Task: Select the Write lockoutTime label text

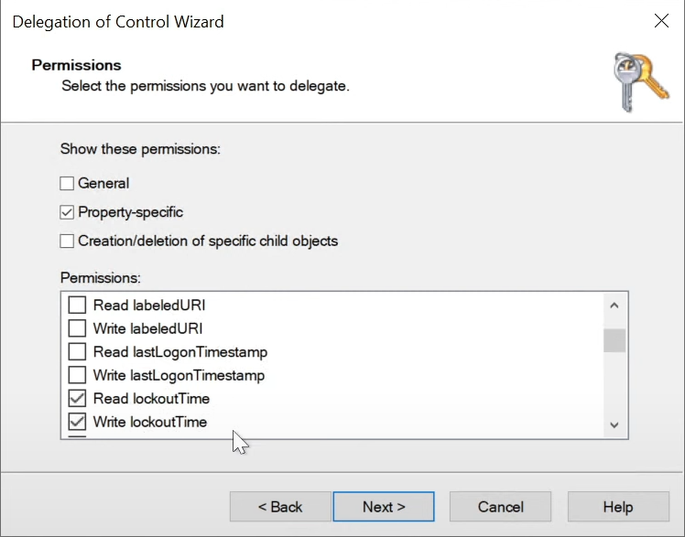Action: click(x=150, y=422)
